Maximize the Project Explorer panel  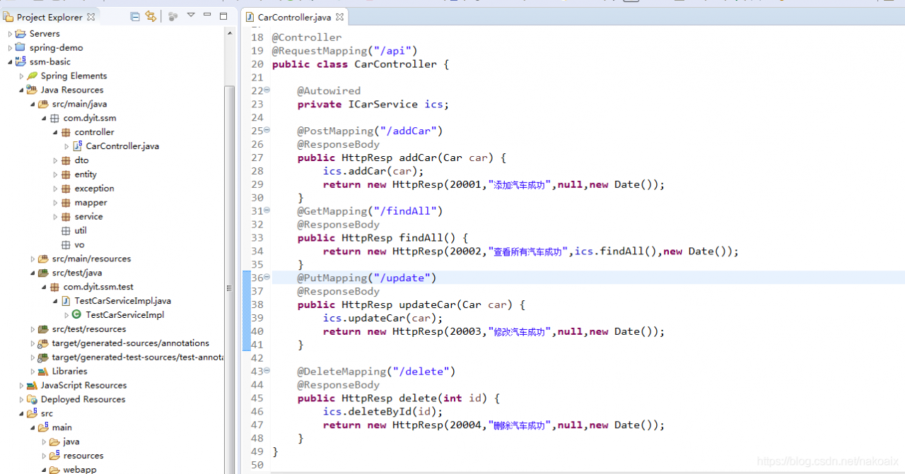coord(223,16)
